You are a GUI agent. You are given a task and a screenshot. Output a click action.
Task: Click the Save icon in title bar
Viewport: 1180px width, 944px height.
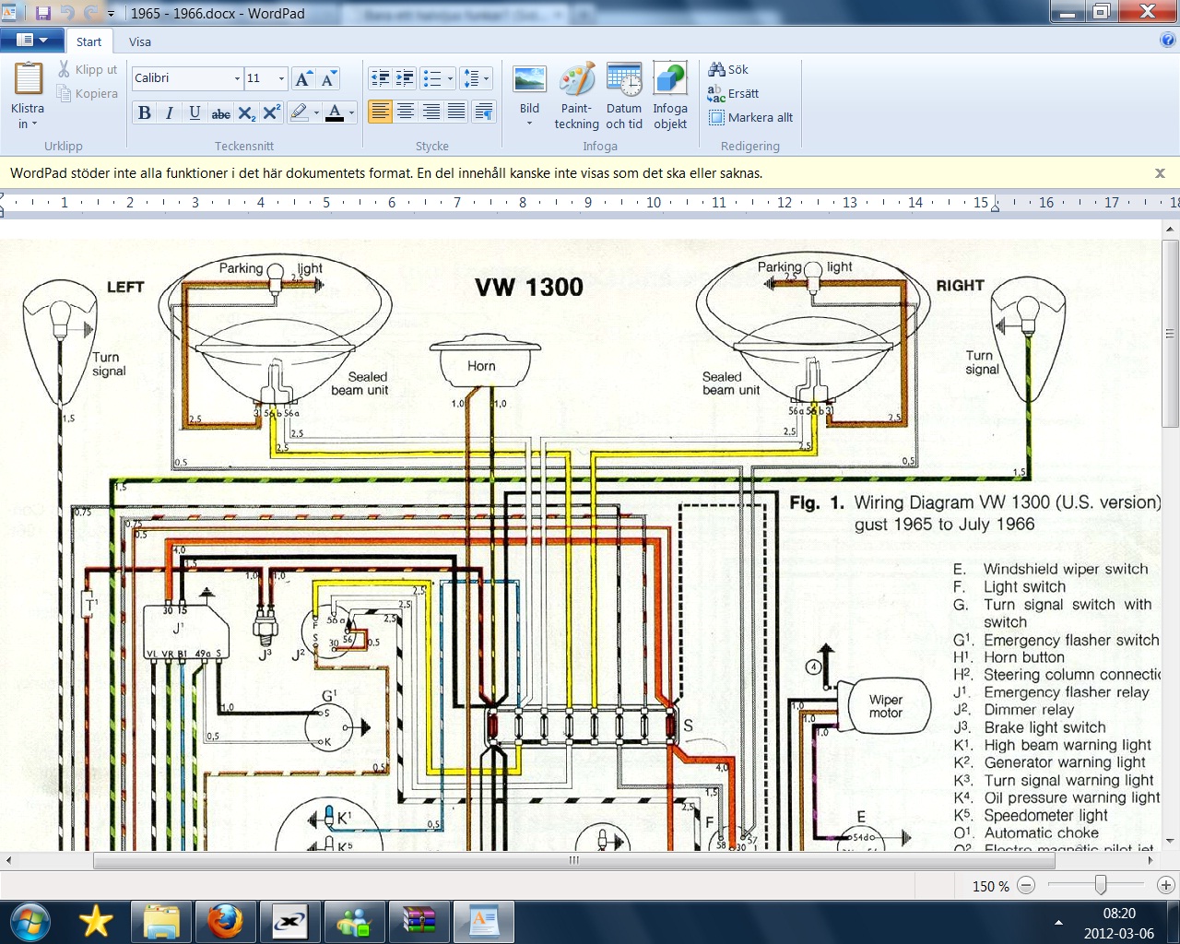point(42,13)
